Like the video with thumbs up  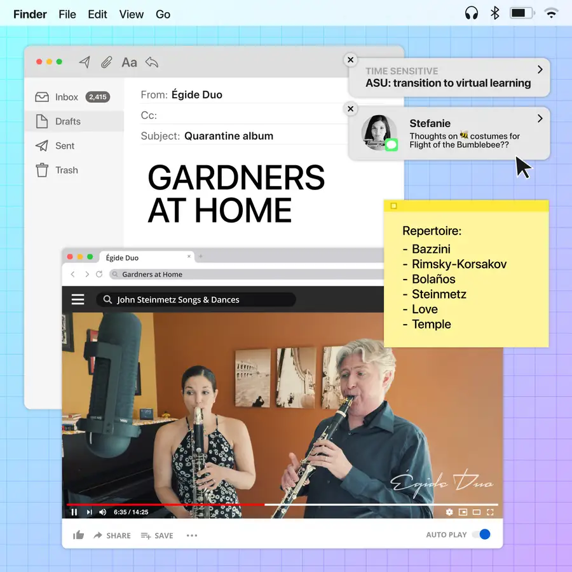pyautogui.click(x=79, y=535)
